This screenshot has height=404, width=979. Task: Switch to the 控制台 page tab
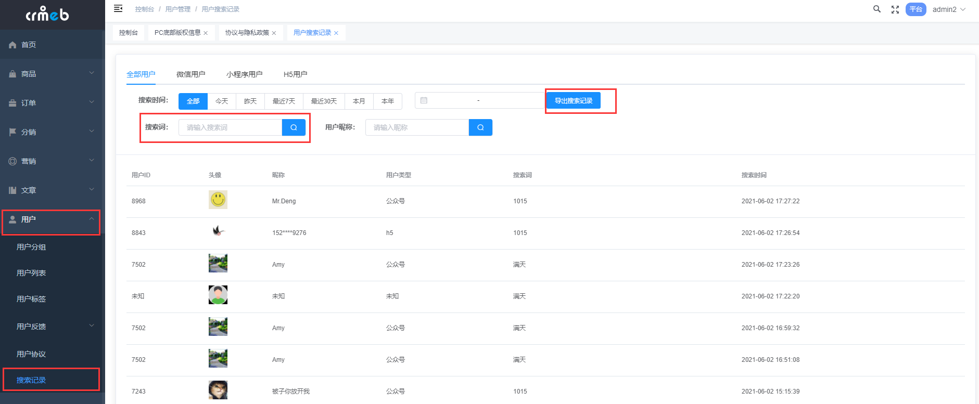point(128,33)
